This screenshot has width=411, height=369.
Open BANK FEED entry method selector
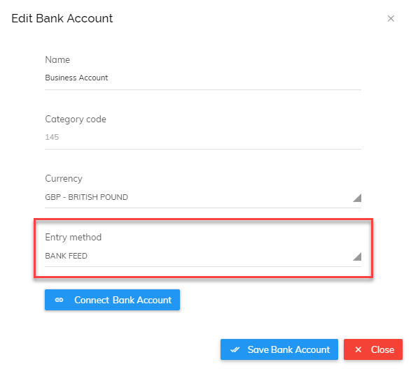(203, 256)
